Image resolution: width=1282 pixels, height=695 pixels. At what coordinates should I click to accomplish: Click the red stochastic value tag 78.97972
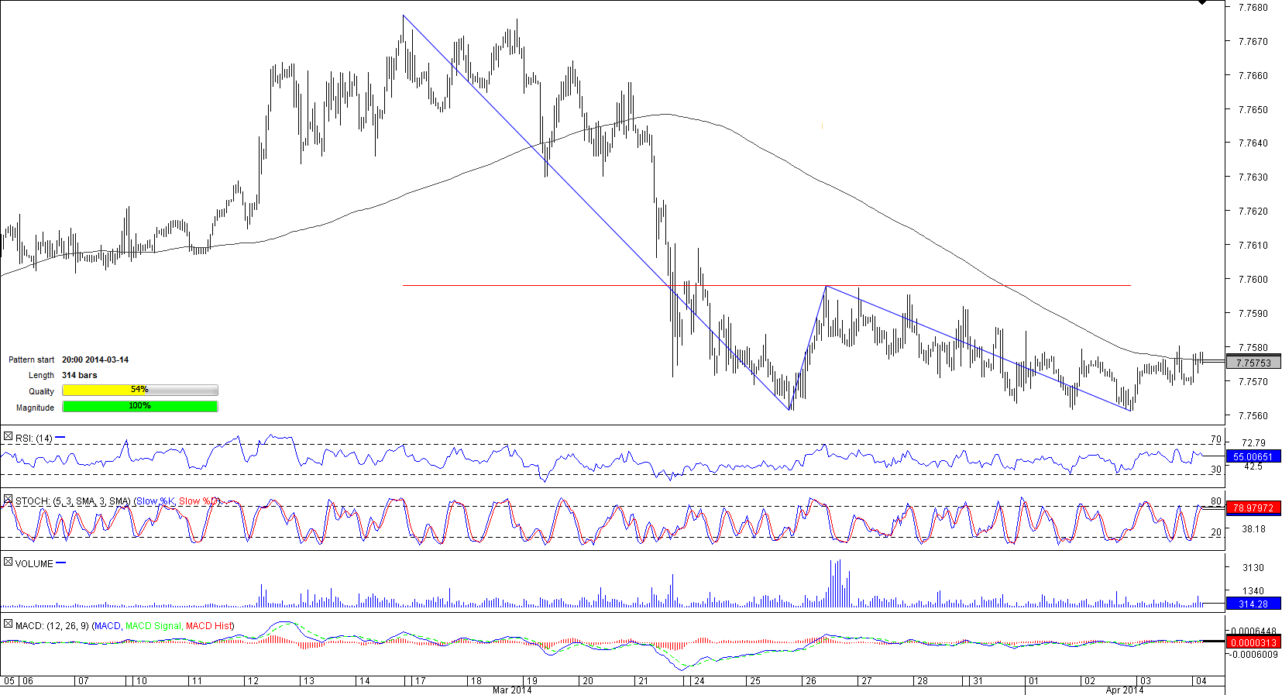[1253, 508]
